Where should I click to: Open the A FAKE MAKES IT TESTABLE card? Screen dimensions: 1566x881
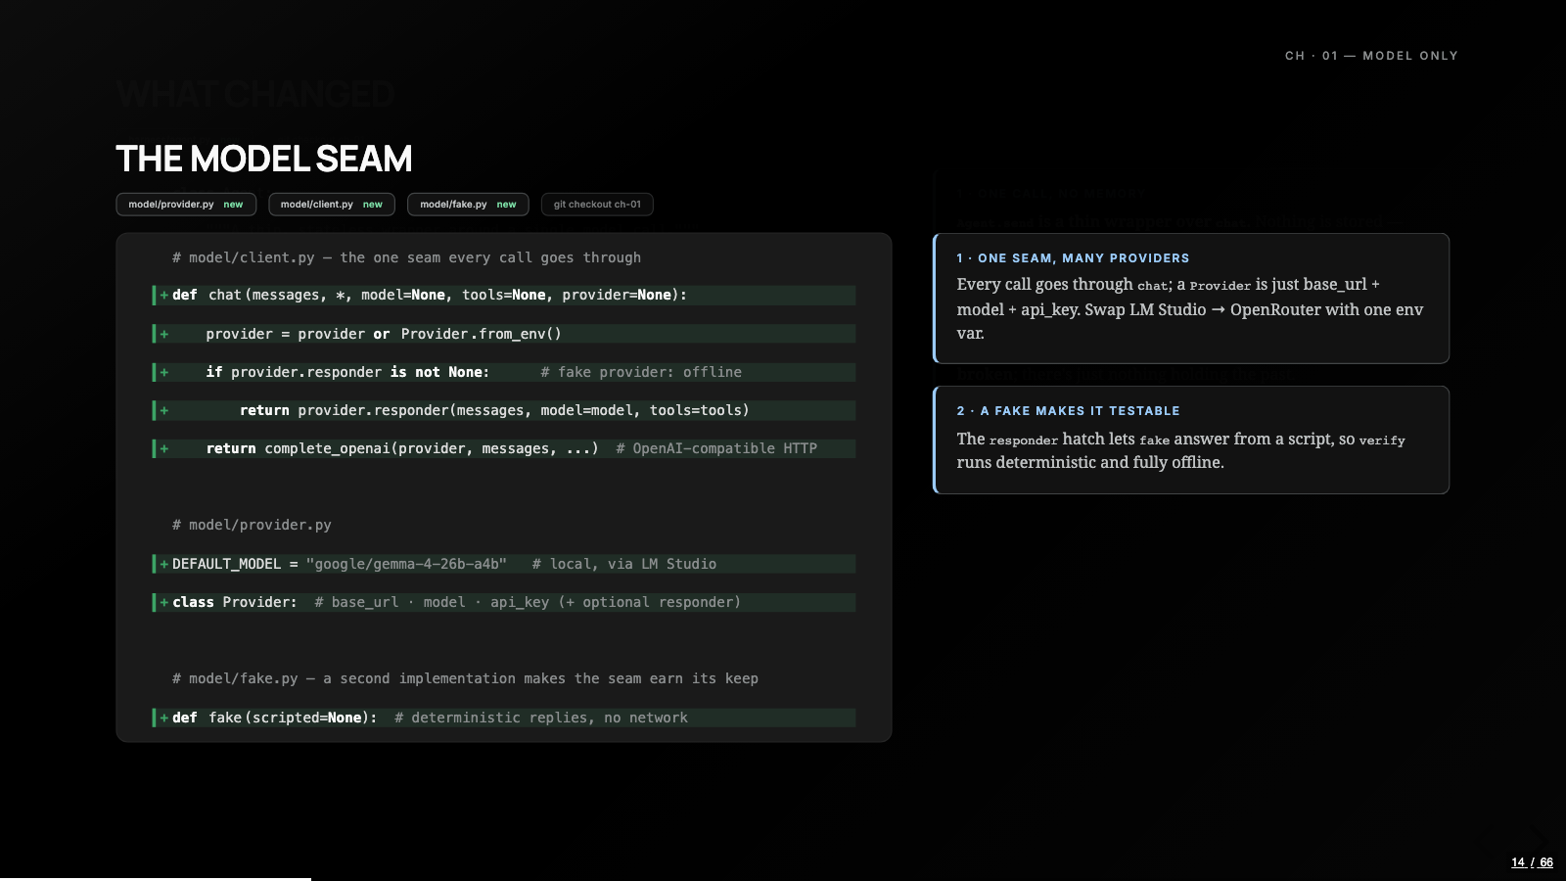[1191, 440]
